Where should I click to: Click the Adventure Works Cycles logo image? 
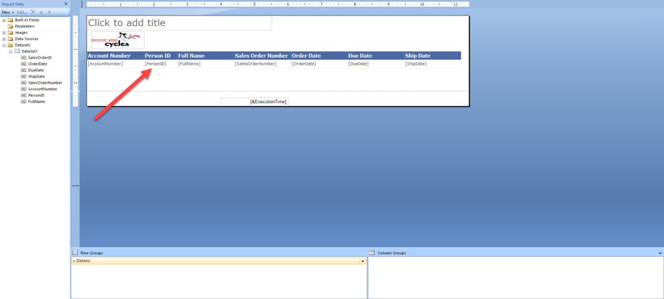(118, 40)
